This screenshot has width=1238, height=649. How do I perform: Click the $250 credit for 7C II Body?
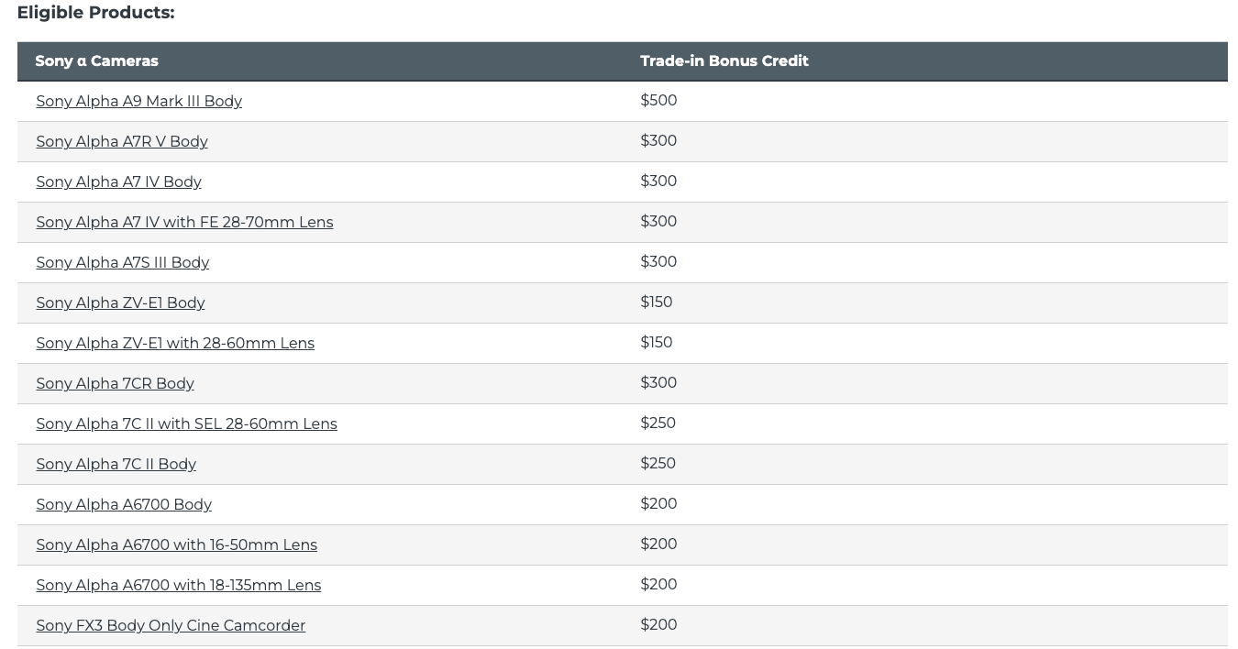click(x=658, y=463)
